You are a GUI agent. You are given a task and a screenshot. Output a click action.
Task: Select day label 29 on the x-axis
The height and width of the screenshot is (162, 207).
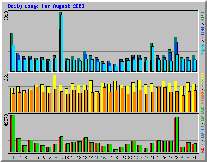(182, 158)
